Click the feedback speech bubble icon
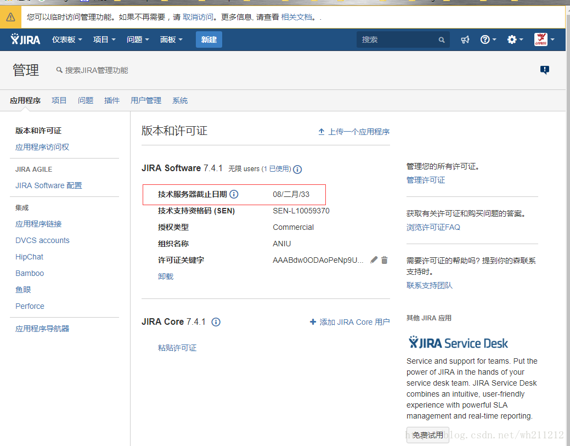This screenshot has width=570, height=446. (544, 70)
